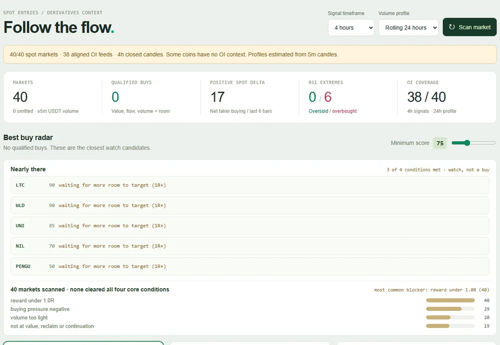This screenshot has height=345, width=500.
Task: Click the Follow the flow title
Action: (x=59, y=27)
